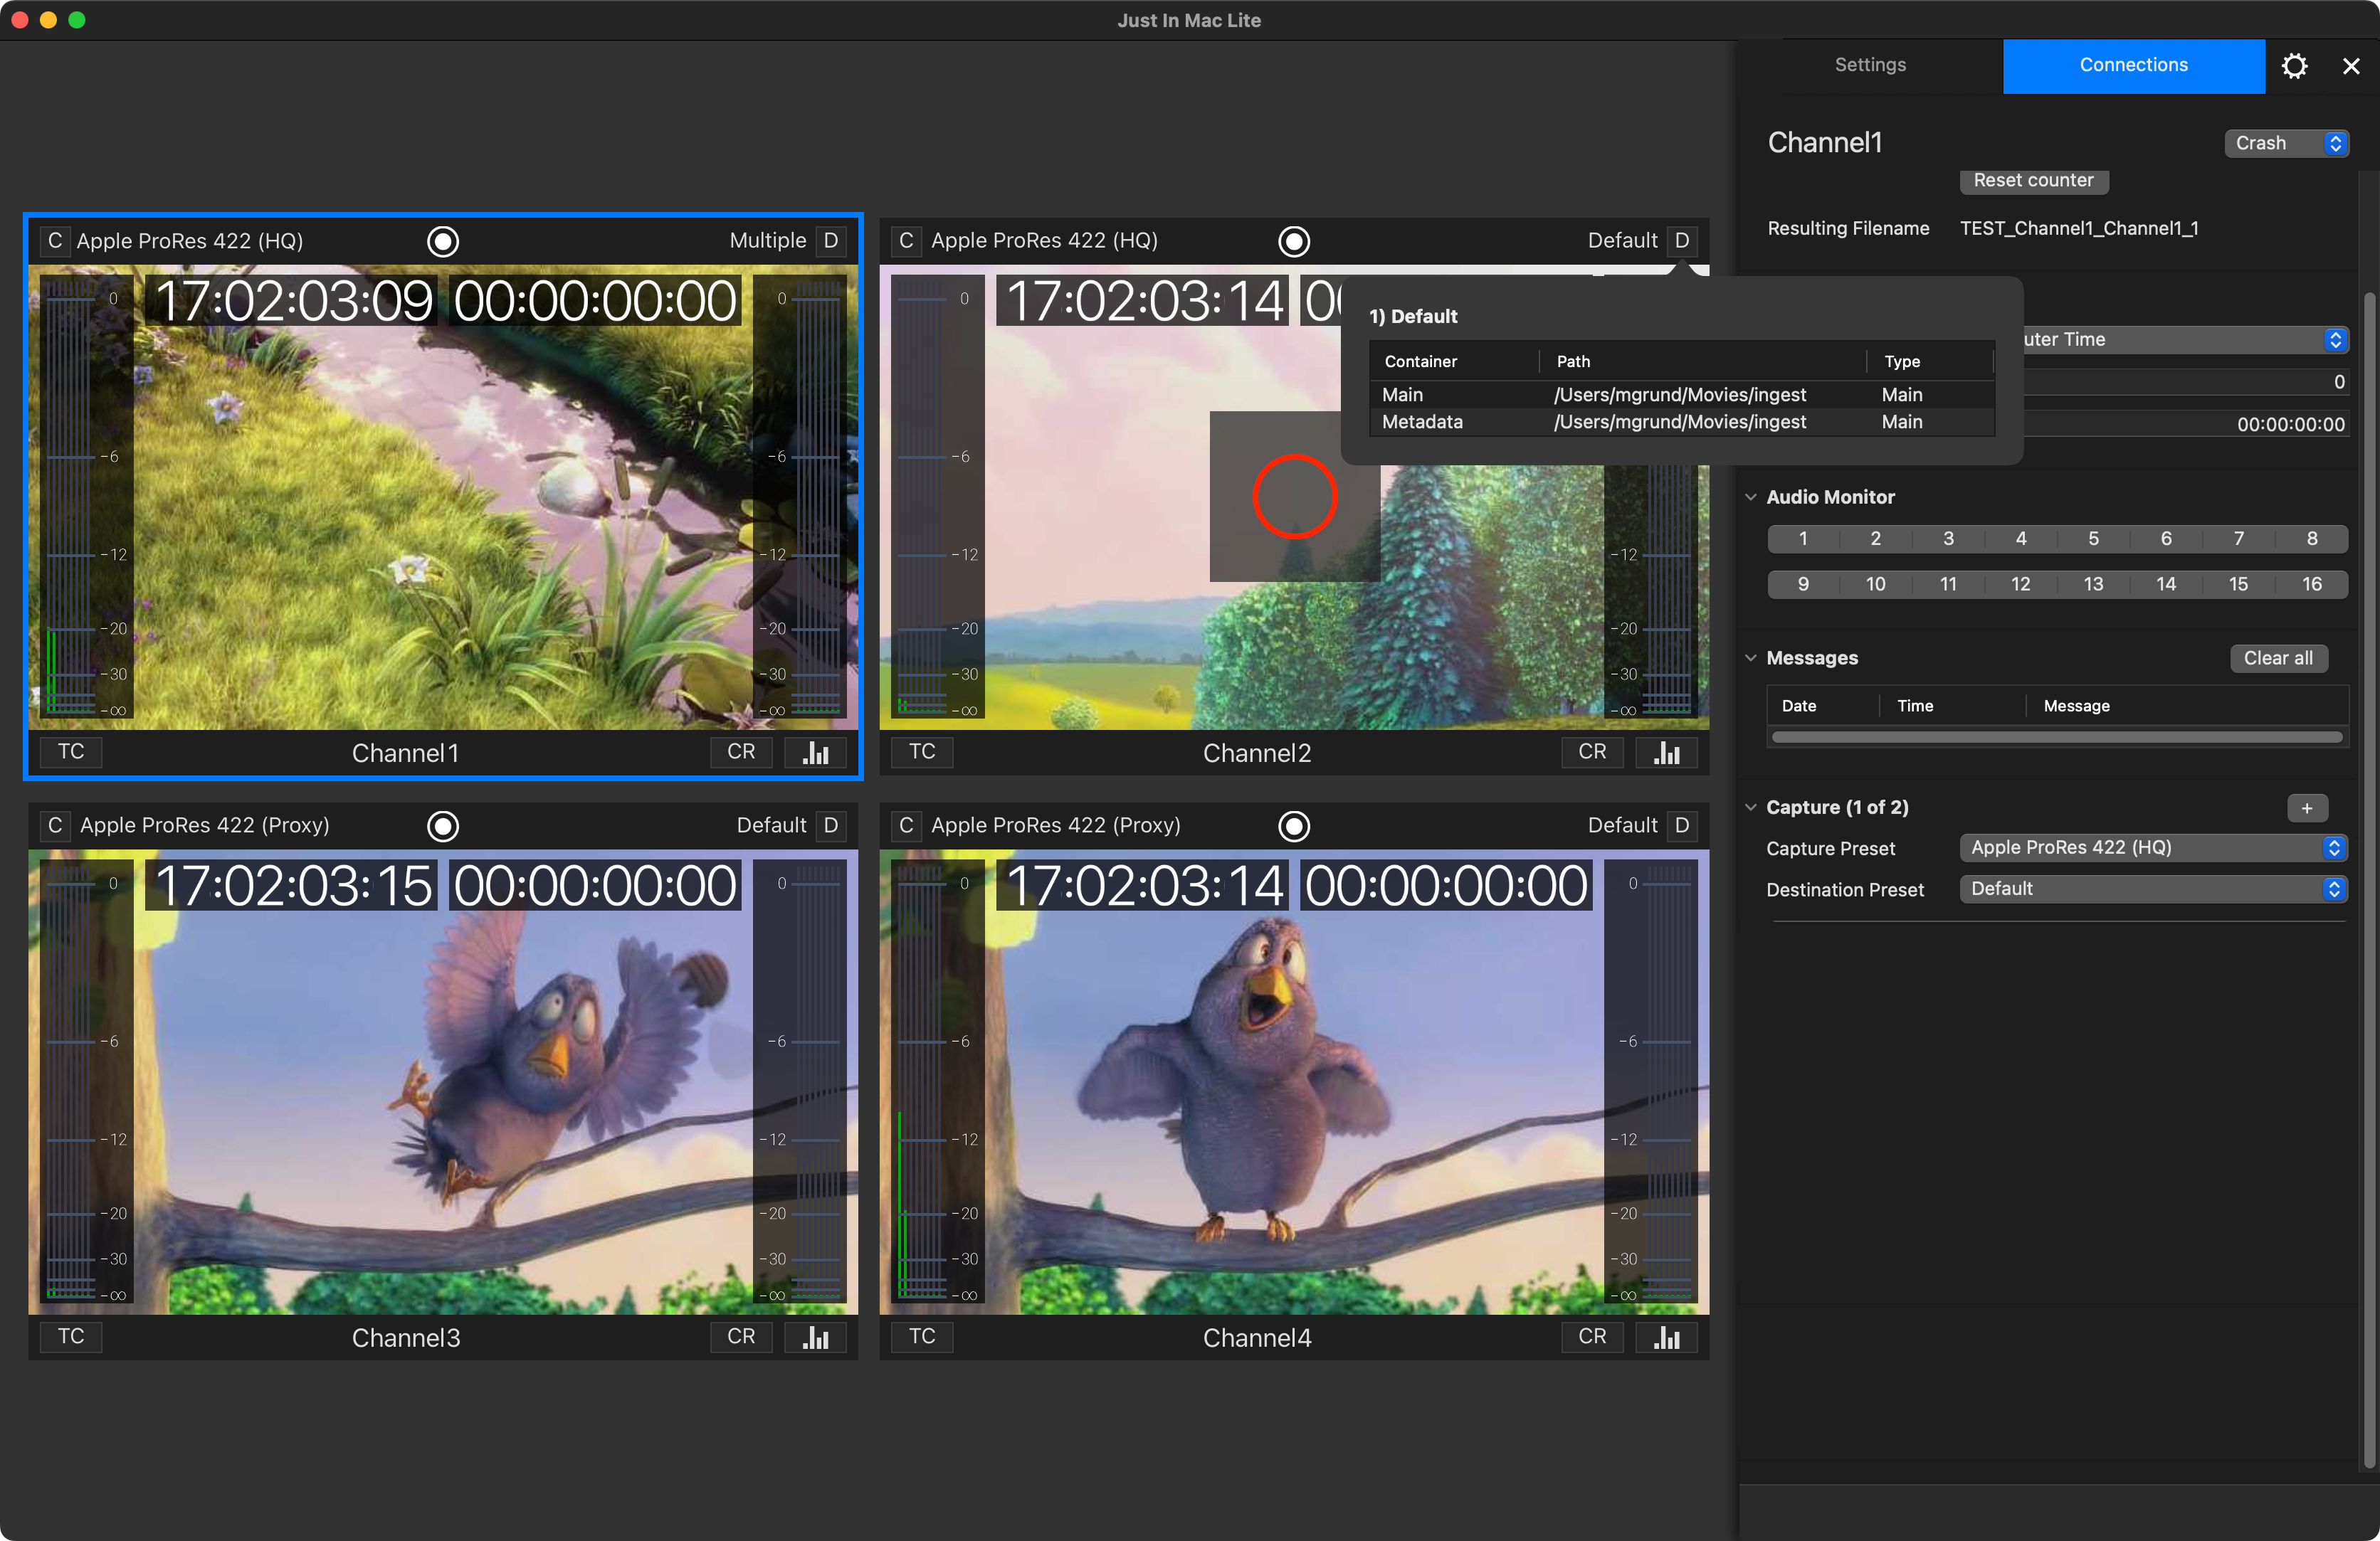Collapse the Audio Monitor section
The height and width of the screenshot is (1541, 2380).
[x=1751, y=497]
